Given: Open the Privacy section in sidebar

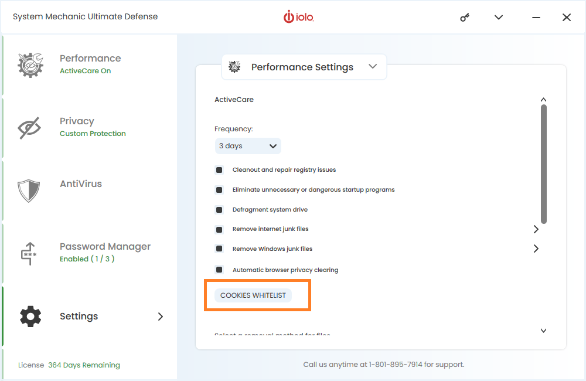Looking at the screenshot, I should [90, 128].
